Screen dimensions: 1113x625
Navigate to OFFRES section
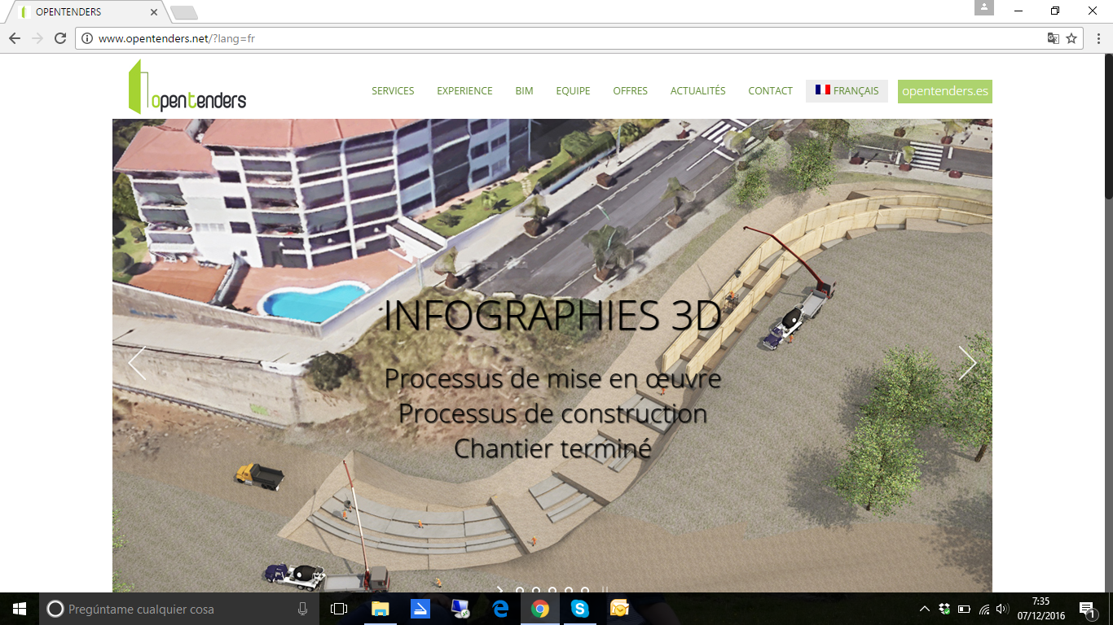tap(630, 91)
